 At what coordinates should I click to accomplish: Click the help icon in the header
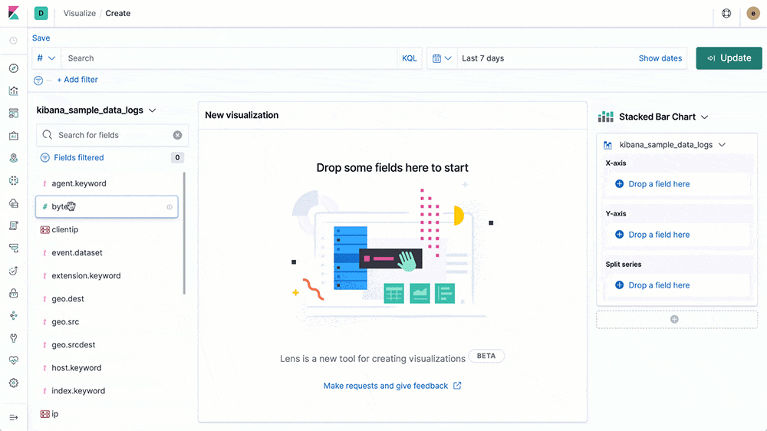tap(726, 13)
